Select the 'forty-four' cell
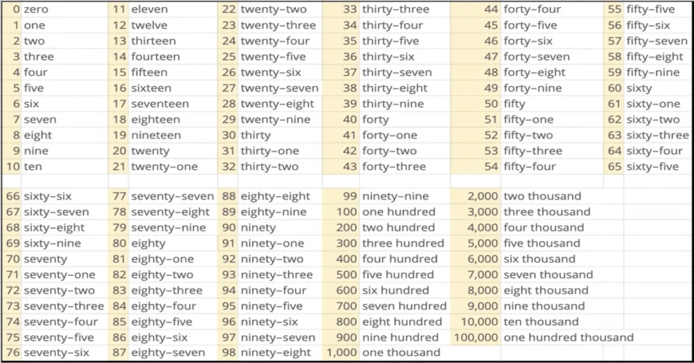This screenshot has height=363, width=694. point(532,9)
